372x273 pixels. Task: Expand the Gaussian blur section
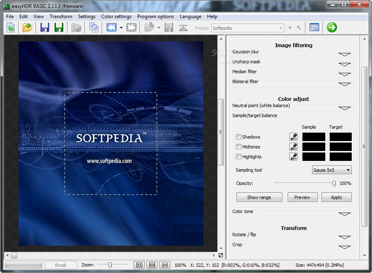[x=345, y=55]
